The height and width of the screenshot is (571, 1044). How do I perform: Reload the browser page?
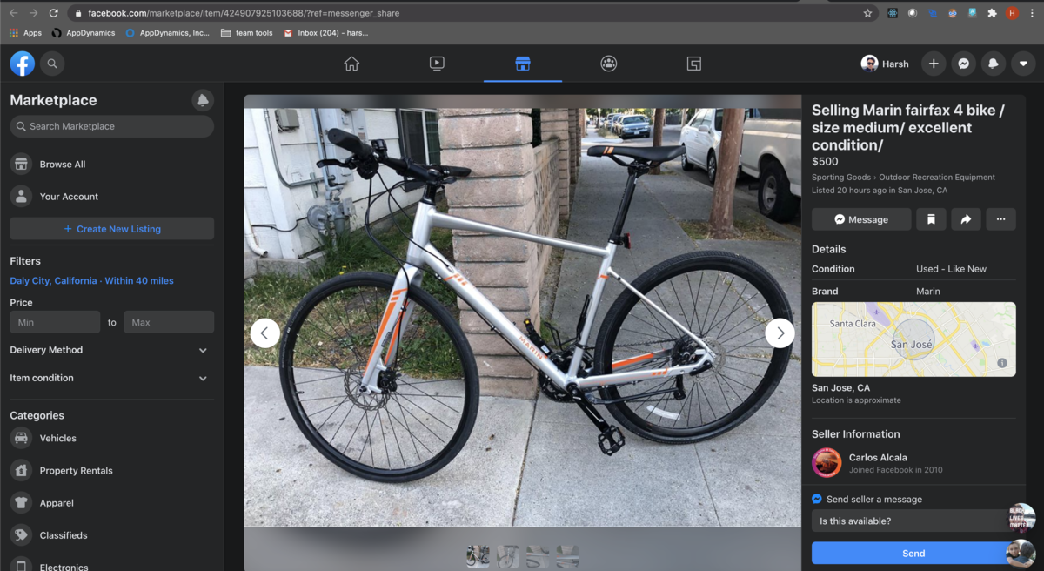(x=54, y=13)
